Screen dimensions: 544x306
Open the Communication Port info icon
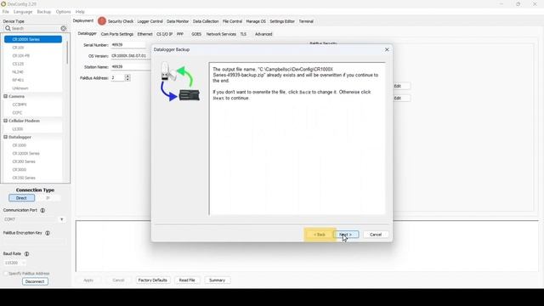[x=42, y=210]
